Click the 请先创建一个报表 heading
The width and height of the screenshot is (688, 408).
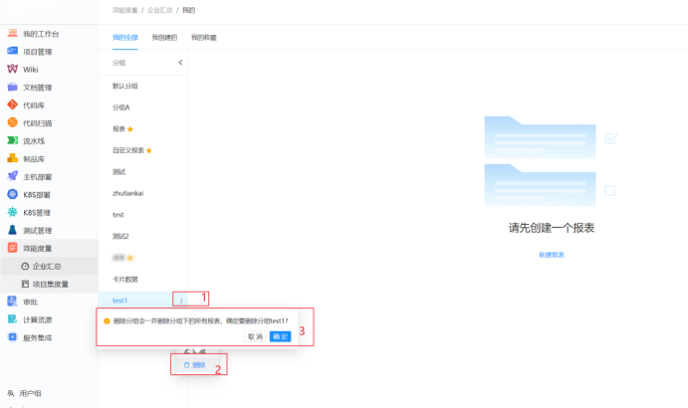tap(552, 228)
